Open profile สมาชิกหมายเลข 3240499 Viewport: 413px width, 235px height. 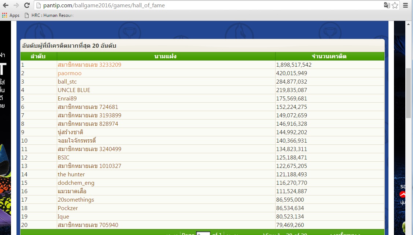pyautogui.click(x=89, y=149)
